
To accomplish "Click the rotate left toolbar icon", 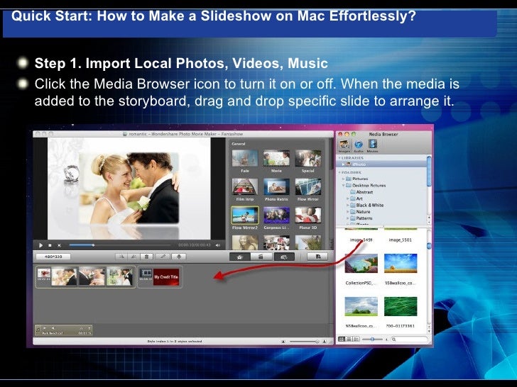I will pos(121,257).
